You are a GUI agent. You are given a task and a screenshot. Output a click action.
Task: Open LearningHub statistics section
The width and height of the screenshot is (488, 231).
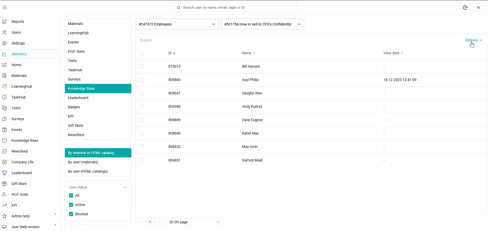point(98,33)
